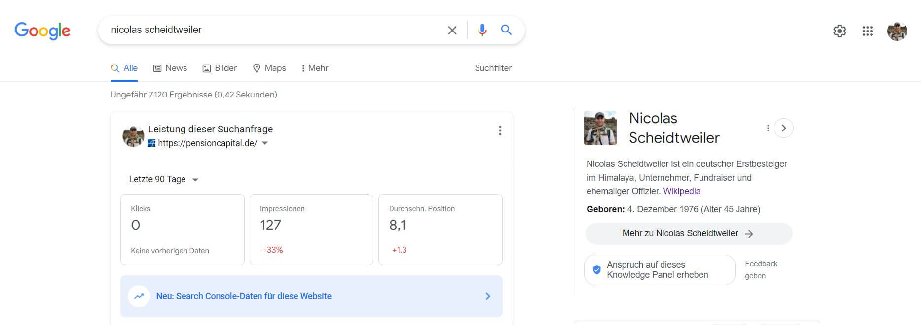Click the knowledge panel next arrow button
Viewport: 921px width, 325px height.
coord(784,128)
